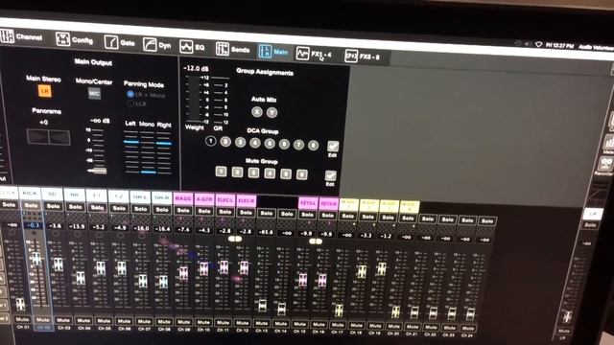Click the macOS clock showing Fri 12:27 PM

559,46
